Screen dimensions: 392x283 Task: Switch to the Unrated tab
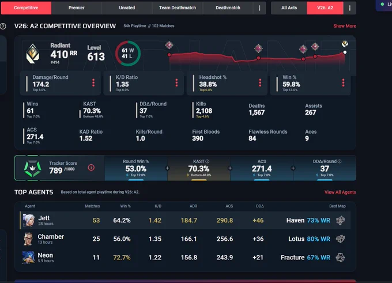point(127,7)
